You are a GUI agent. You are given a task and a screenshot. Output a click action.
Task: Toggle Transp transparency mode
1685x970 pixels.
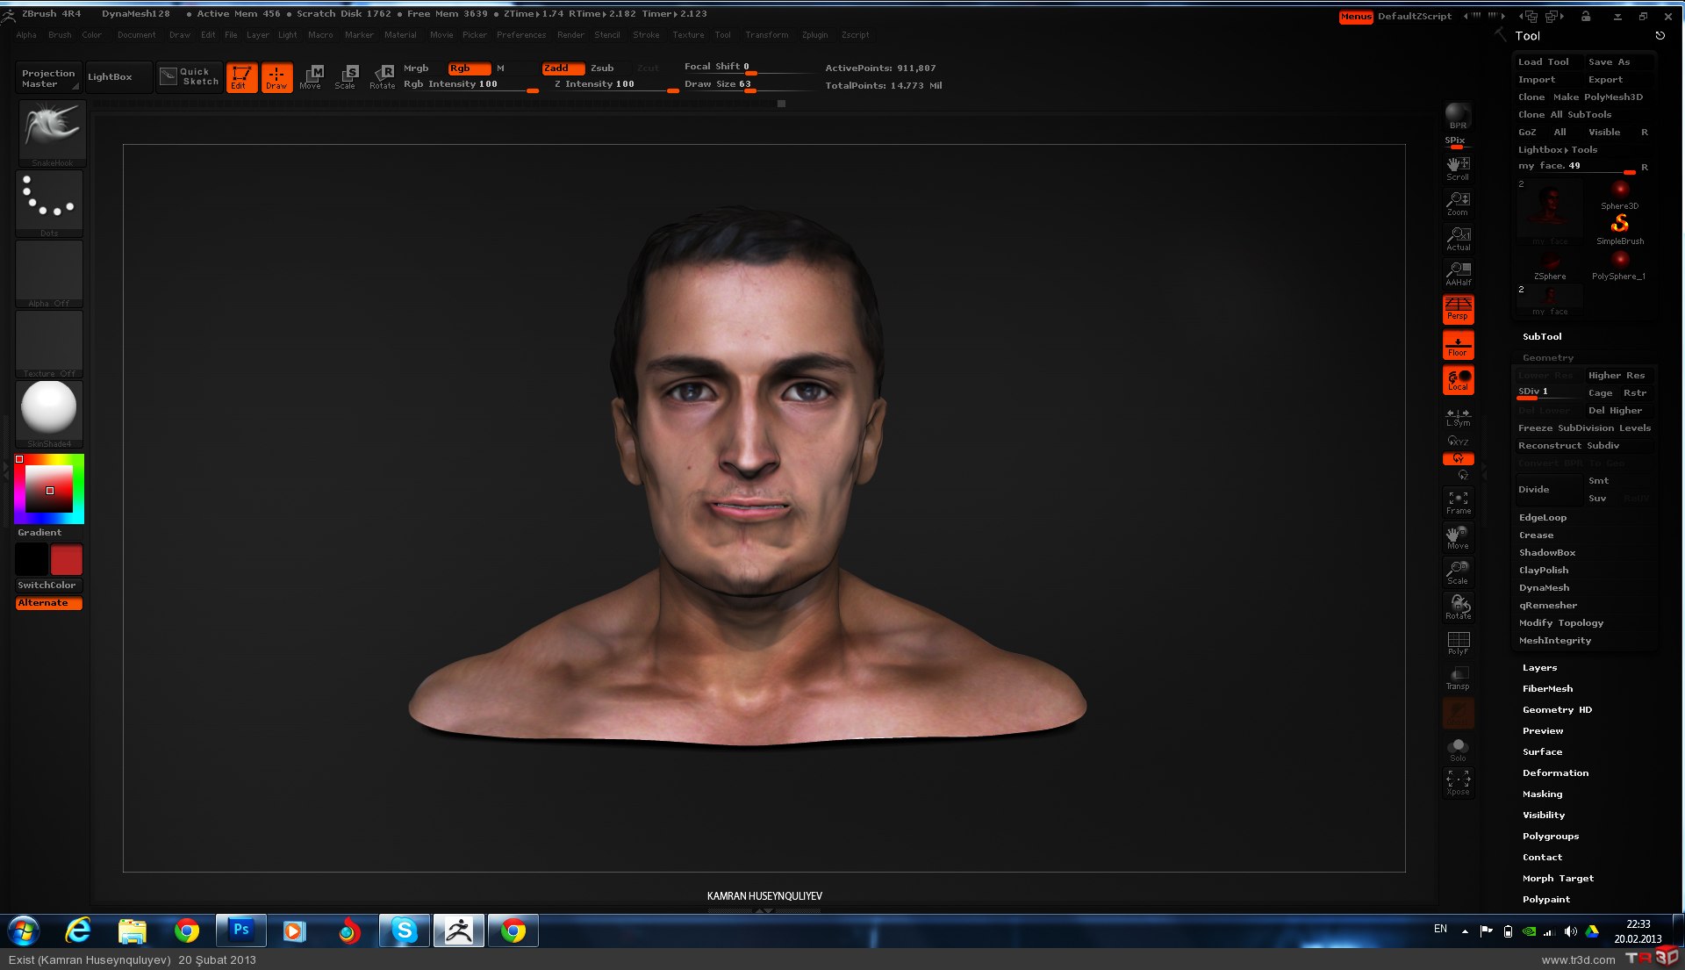(x=1458, y=678)
